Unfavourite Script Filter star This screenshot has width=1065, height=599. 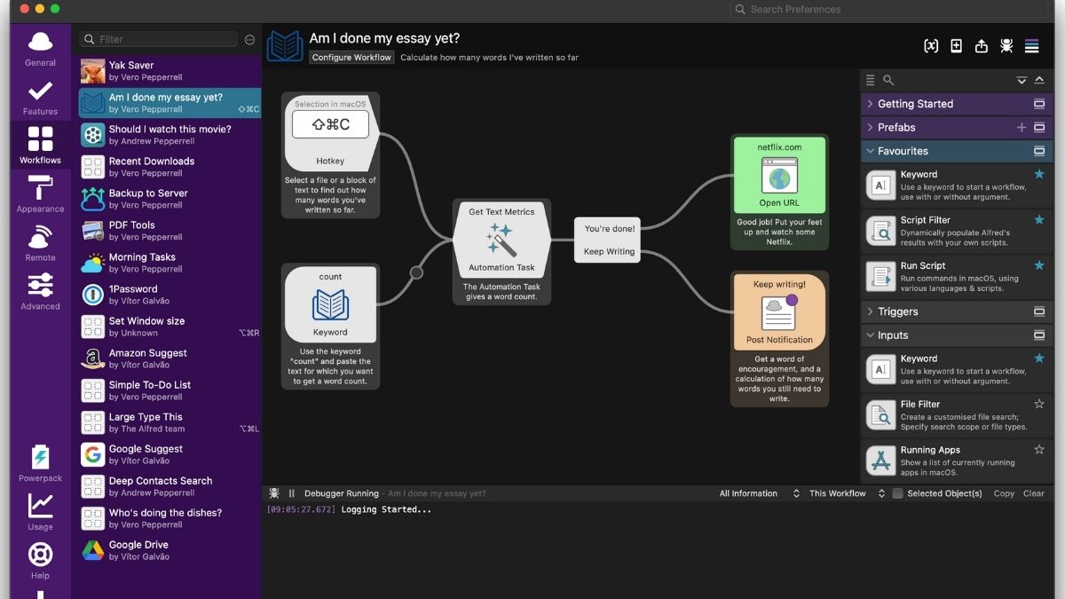pyautogui.click(x=1039, y=220)
